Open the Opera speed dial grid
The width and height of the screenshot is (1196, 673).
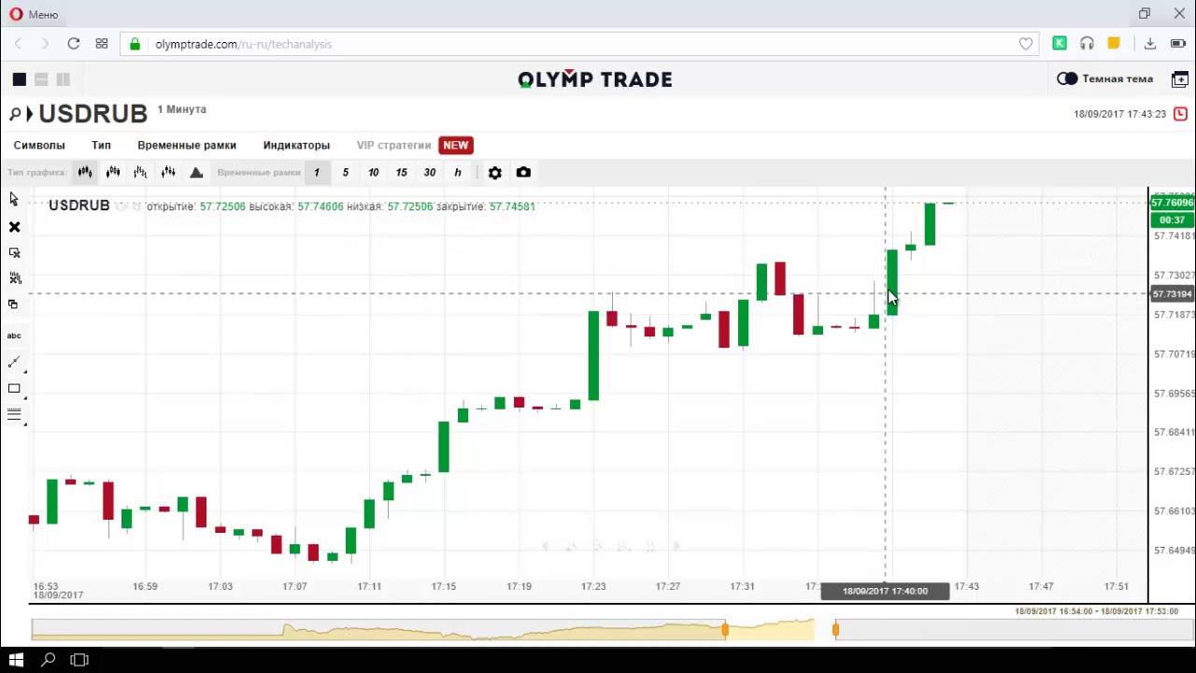point(102,44)
